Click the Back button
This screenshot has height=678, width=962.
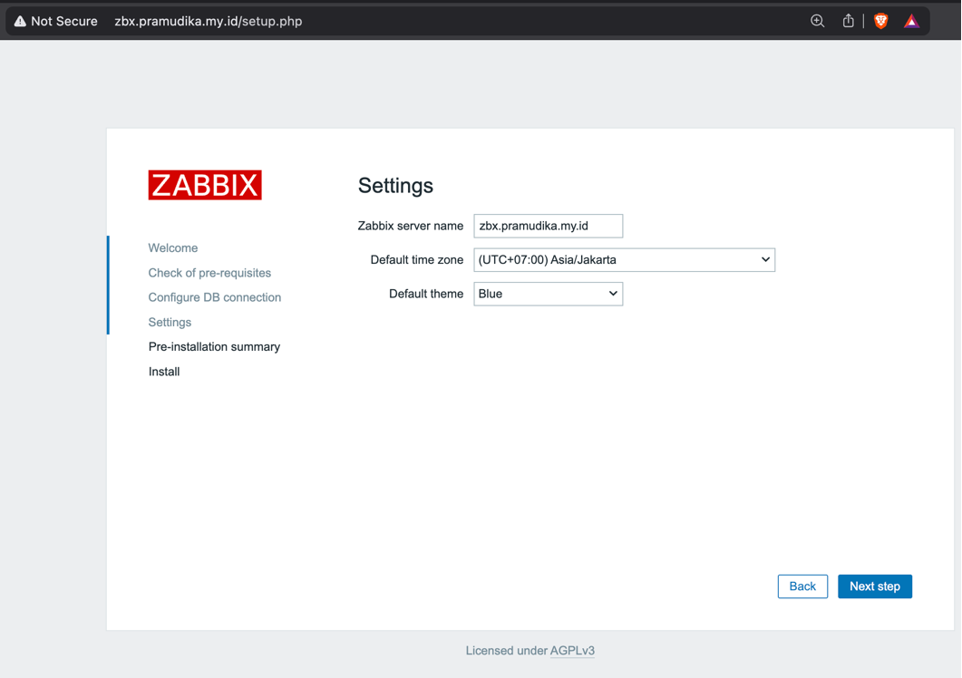point(802,586)
